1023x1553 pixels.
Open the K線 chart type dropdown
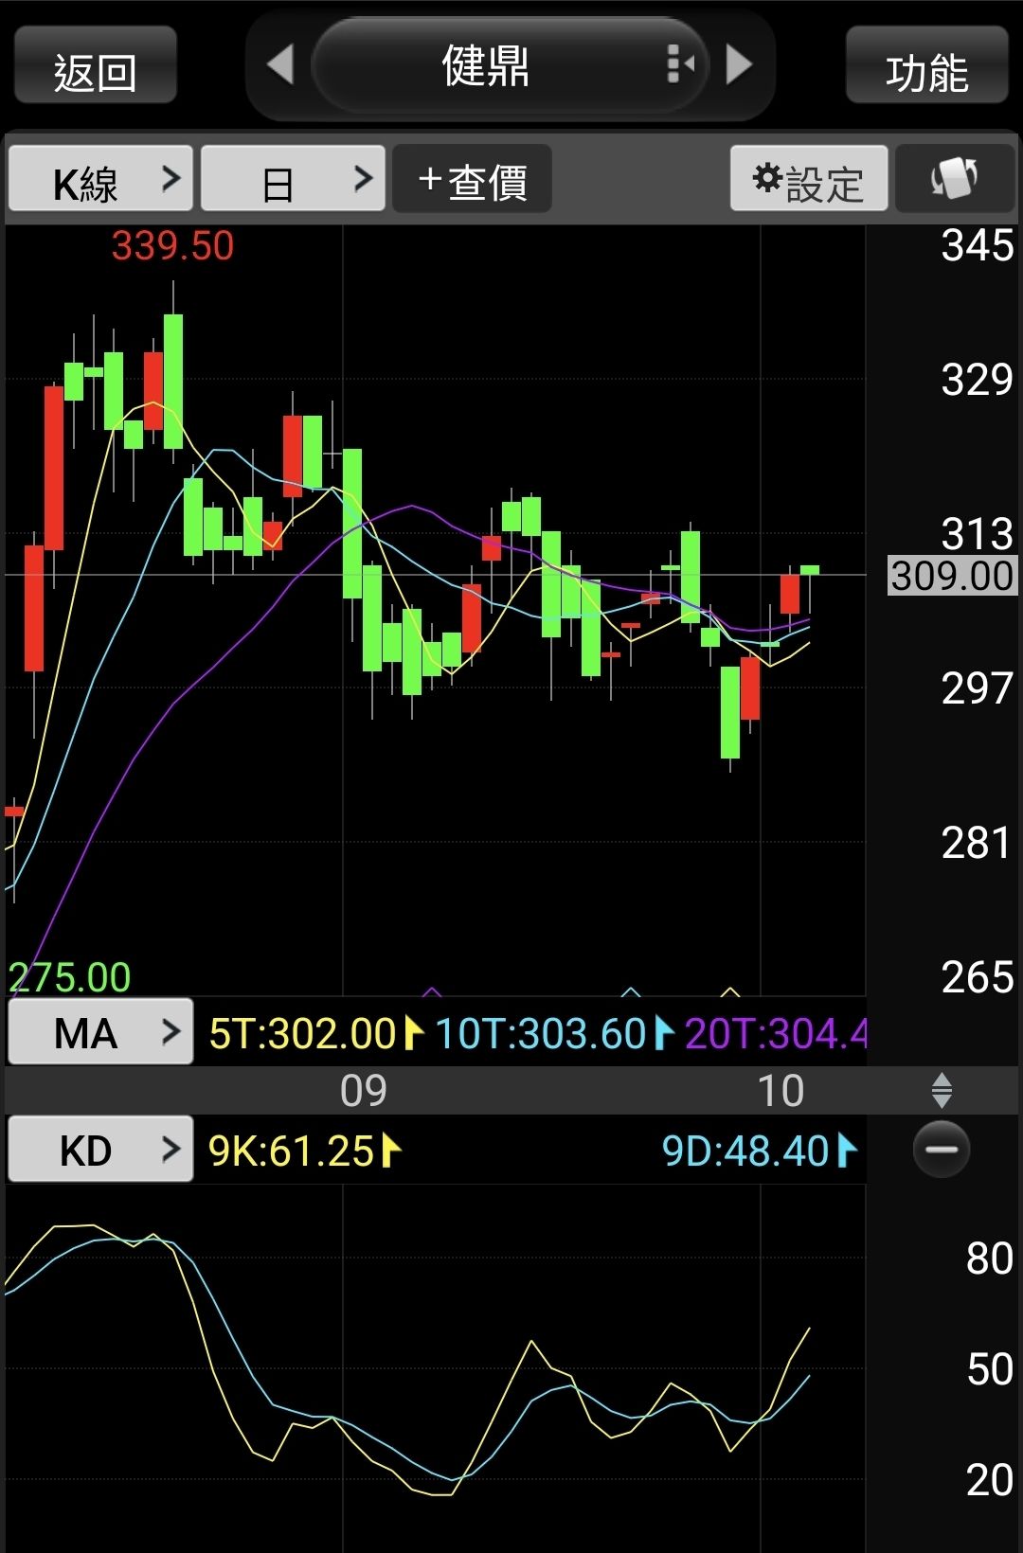pyautogui.click(x=100, y=178)
